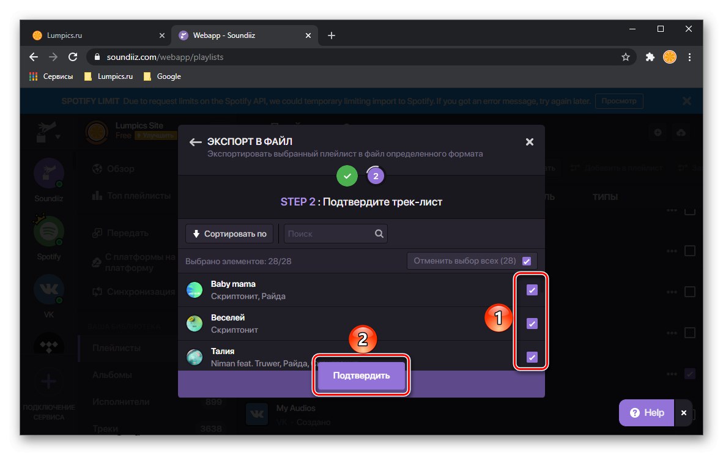Click the browser forward arrow
Screen dimensions: 723x455
[53, 57]
